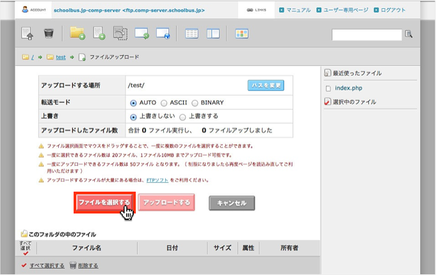Open index.php recent file
436x275 pixels.
point(348,88)
